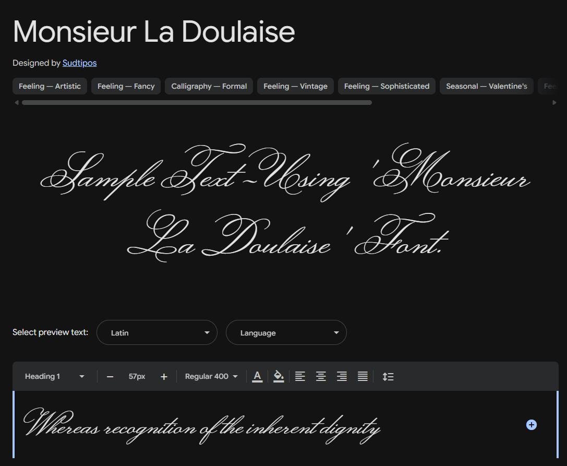567x466 pixels.
Task: Select the Feeling — Vintage tag
Action: pyautogui.click(x=295, y=86)
